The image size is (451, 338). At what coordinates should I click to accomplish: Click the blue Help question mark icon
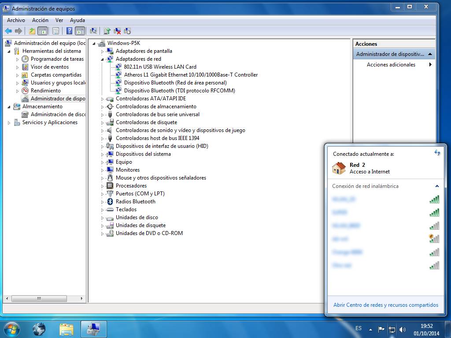[x=69, y=31]
